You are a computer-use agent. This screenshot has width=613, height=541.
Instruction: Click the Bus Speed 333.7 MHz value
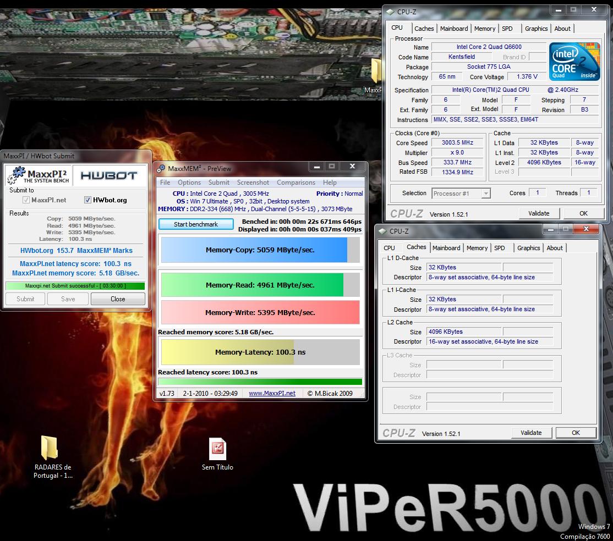point(457,162)
